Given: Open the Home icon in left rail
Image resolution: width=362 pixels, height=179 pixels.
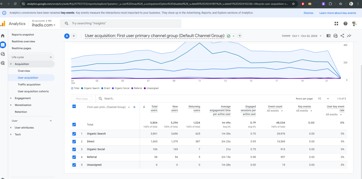Looking at the screenshot, I should pos(3,36).
